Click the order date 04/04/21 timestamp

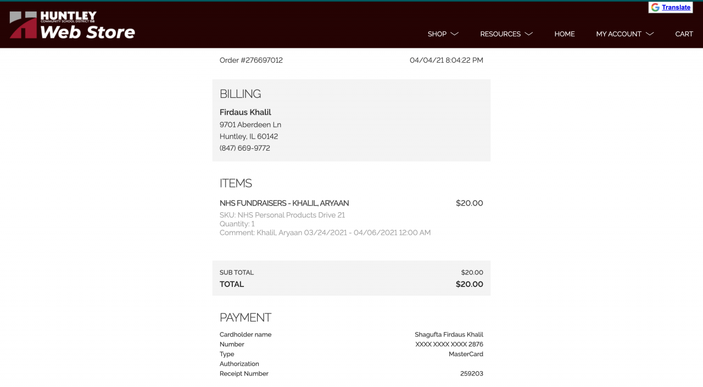pyautogui.click(x=446, y=60)
